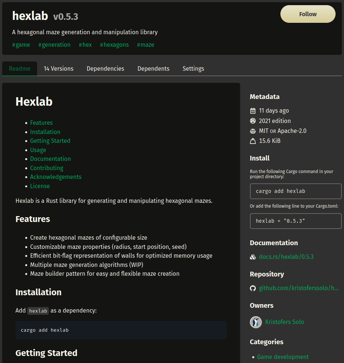The height and width of the screenshot is (363, 344).
Task: Click the license scale icon
Action: [x=253, y=131]
